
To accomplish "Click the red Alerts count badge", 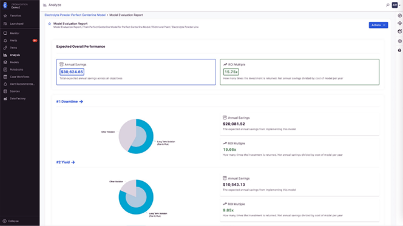I will 35,41.
